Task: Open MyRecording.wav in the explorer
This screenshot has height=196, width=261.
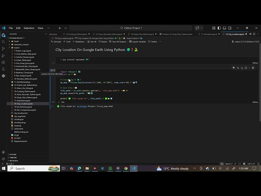Action: click(x=21, y=132)
